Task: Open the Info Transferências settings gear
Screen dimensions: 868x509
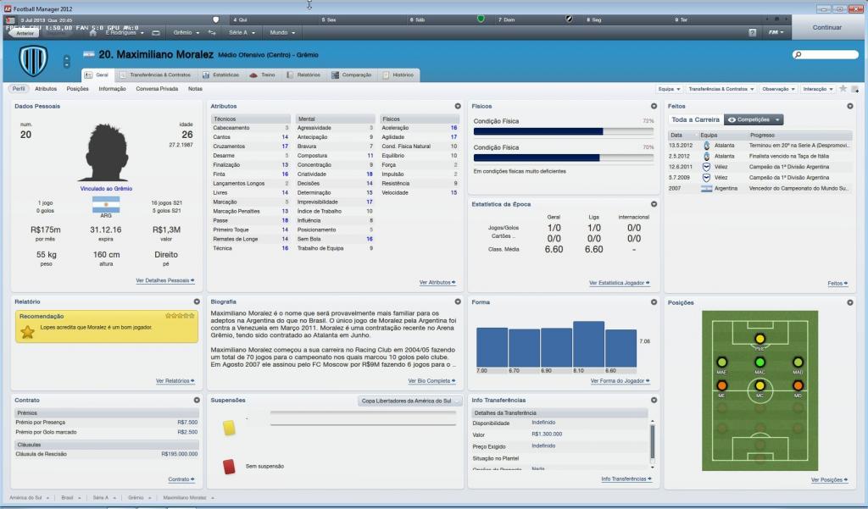Action: click(x=654, y=400)
